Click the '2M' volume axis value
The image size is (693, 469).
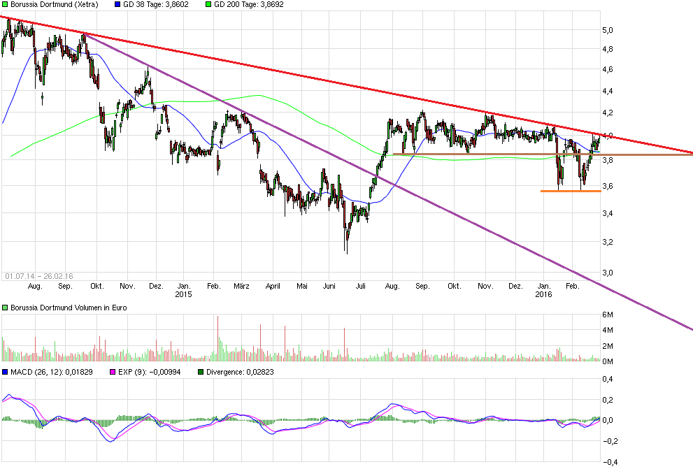[608, 346]
